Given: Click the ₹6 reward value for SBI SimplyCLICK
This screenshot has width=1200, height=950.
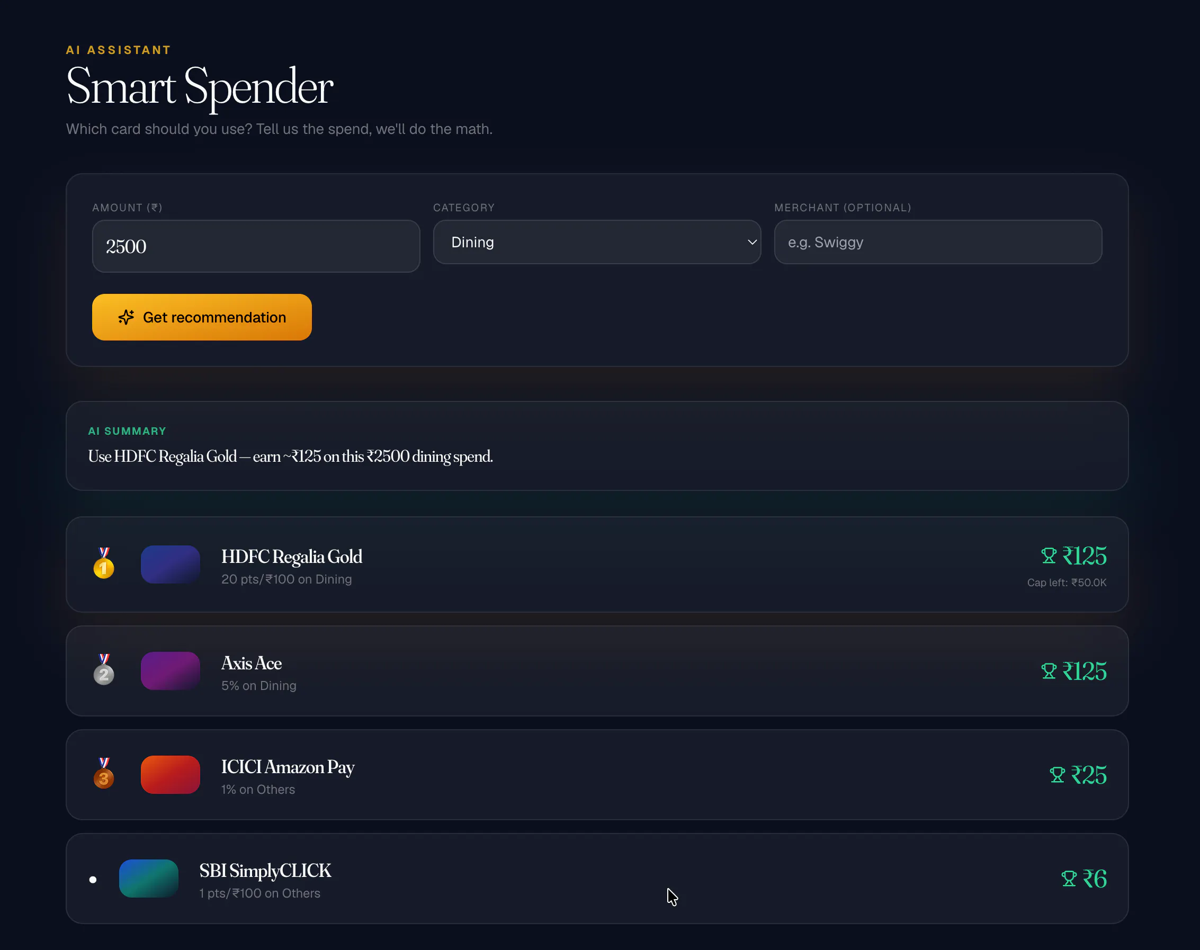Looking at the screenshot, I should 1094,879.
